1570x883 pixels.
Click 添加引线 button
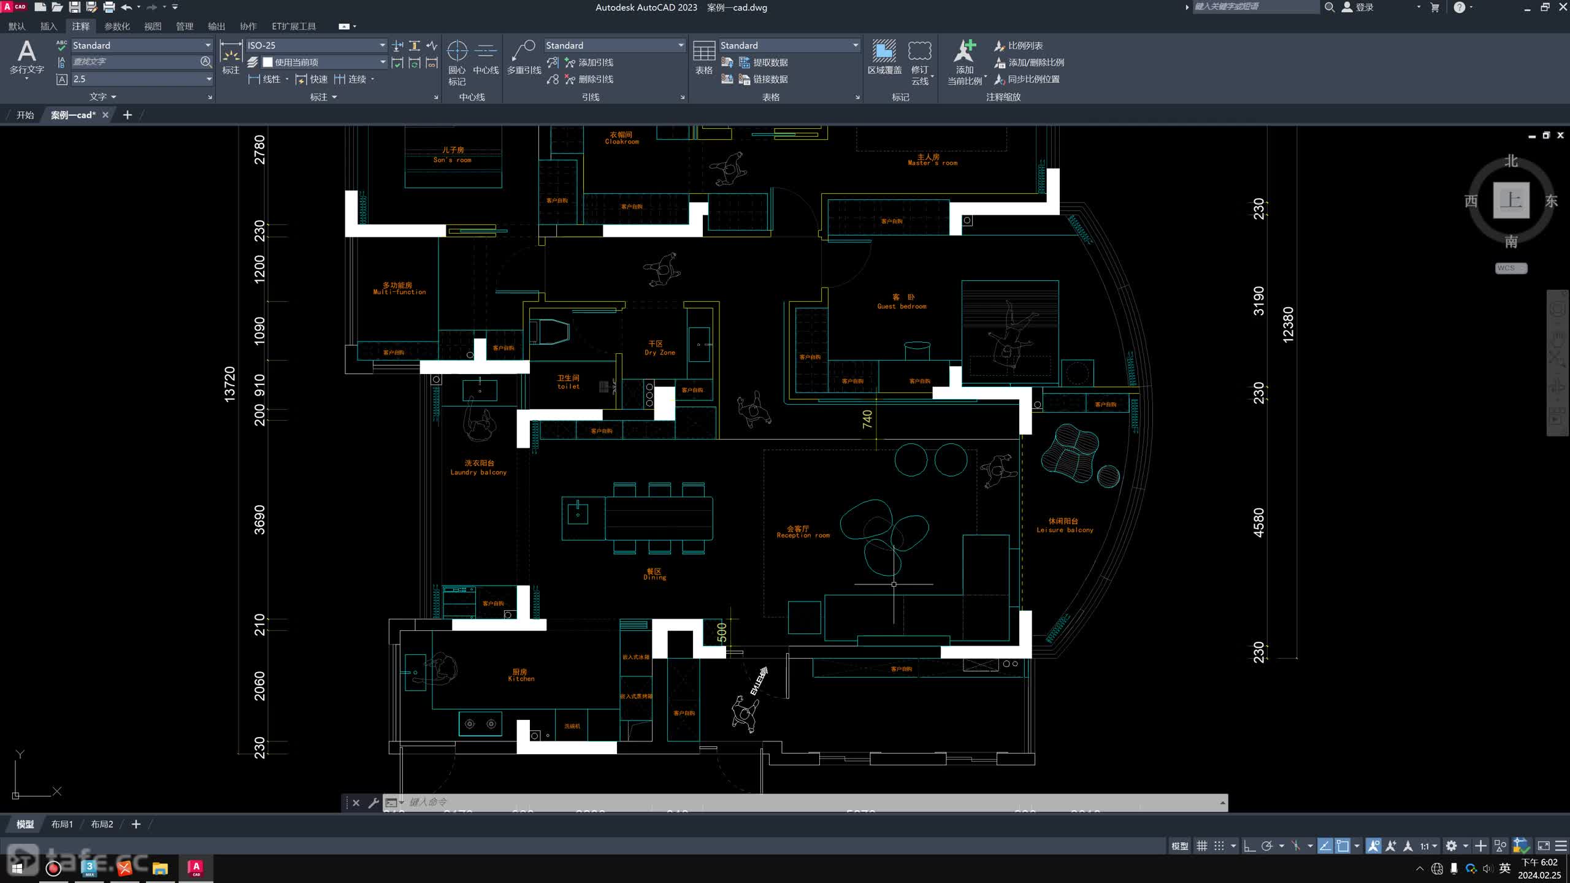589,63
